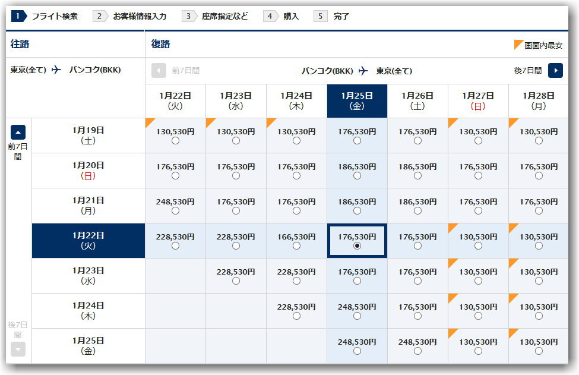This screenshot has width=579, height=375.
Task: Click the previous 7 days up arrow for outbound
Action: pyautogui.click(x=18, y=133)
